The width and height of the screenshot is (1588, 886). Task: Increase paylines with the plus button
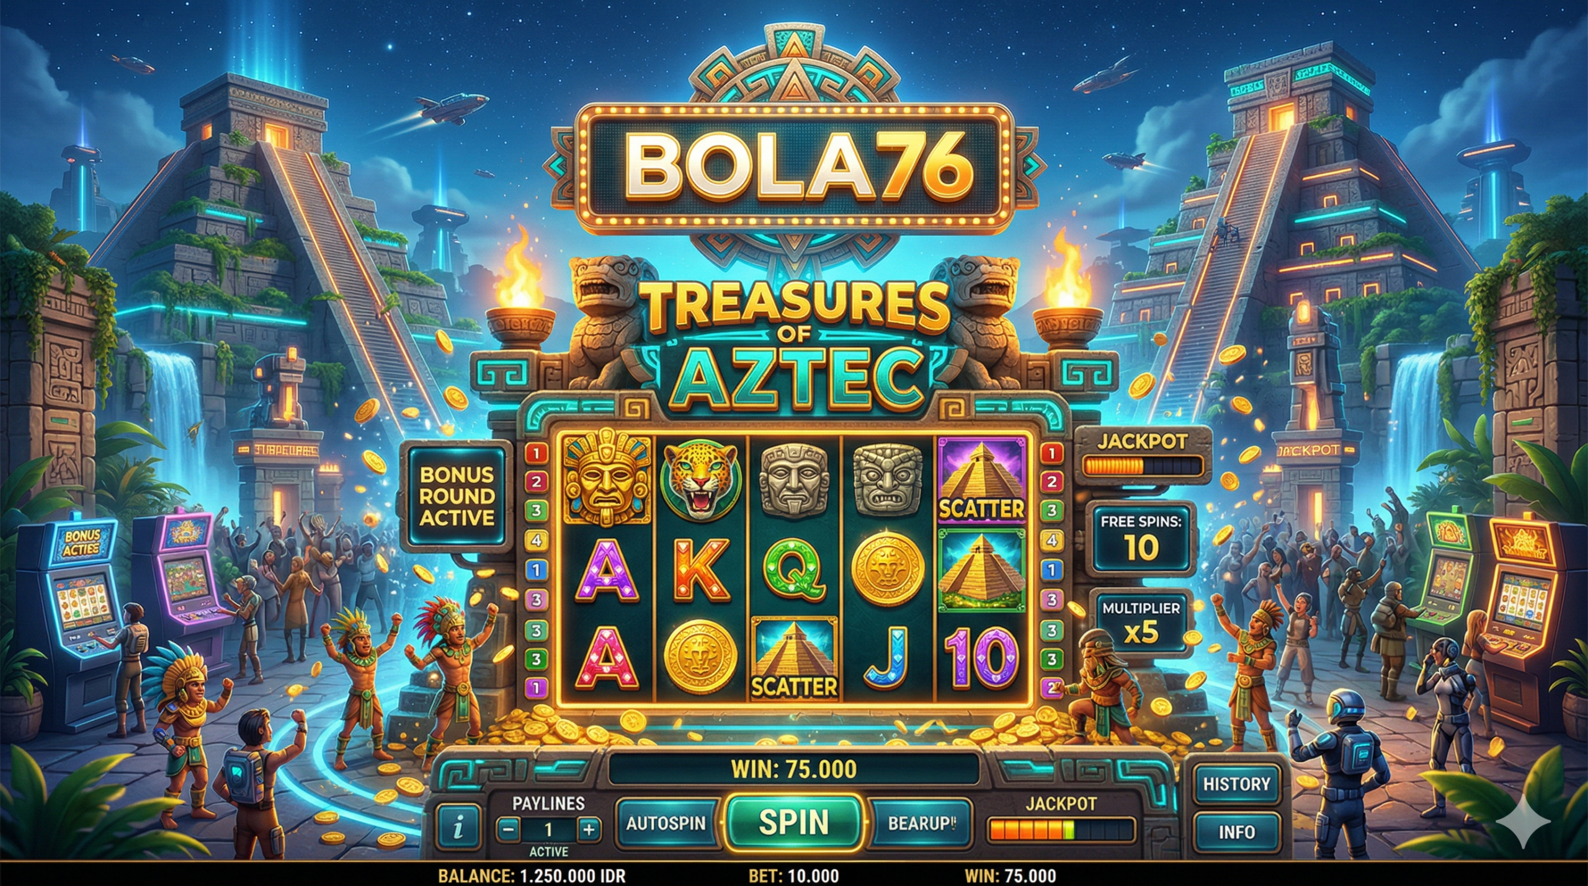click(589, 829)
